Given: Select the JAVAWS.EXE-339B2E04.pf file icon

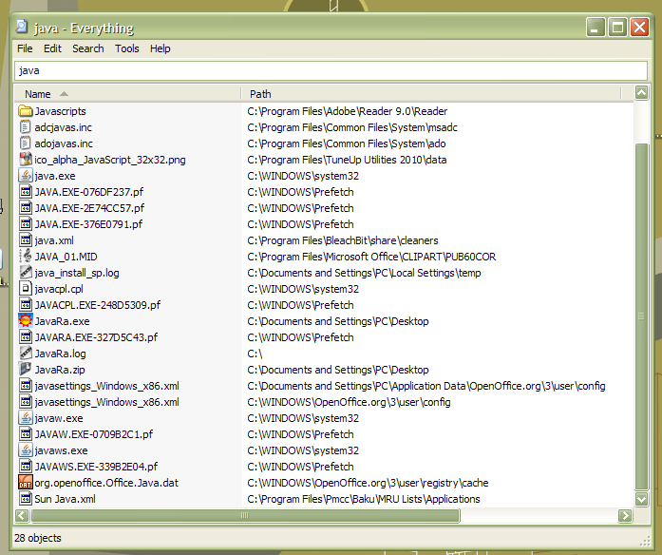Looking at the screenshot, I should [x=26, y=467].
